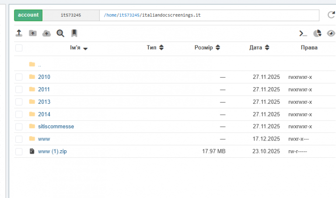Open the disk usage pie chart icon

[x=317, y=33]
